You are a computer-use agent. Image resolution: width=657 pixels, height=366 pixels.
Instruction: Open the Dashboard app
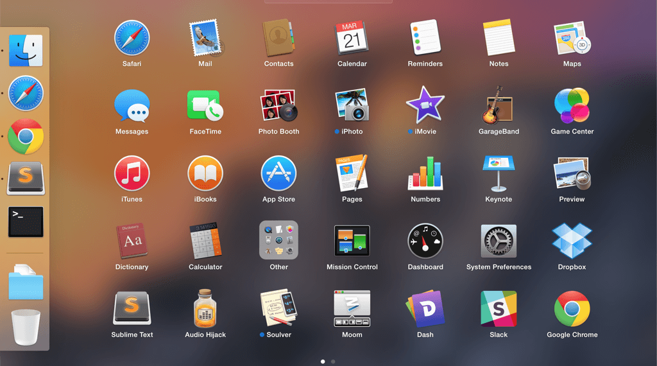click(x=425, y=241)
